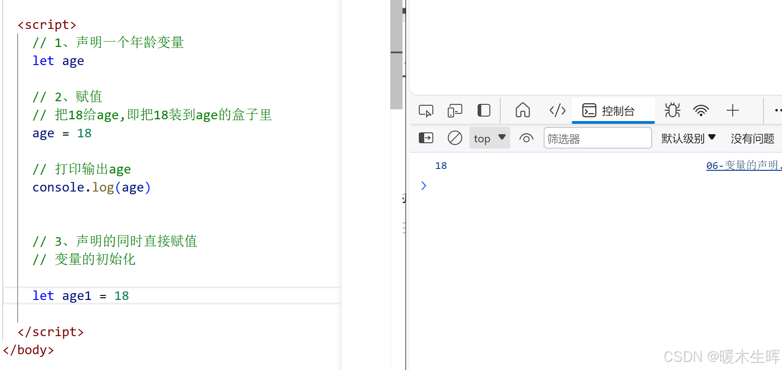Click comment '// 1、声明一个年龄变量'

pyautogui.click(x=108, y=43)
